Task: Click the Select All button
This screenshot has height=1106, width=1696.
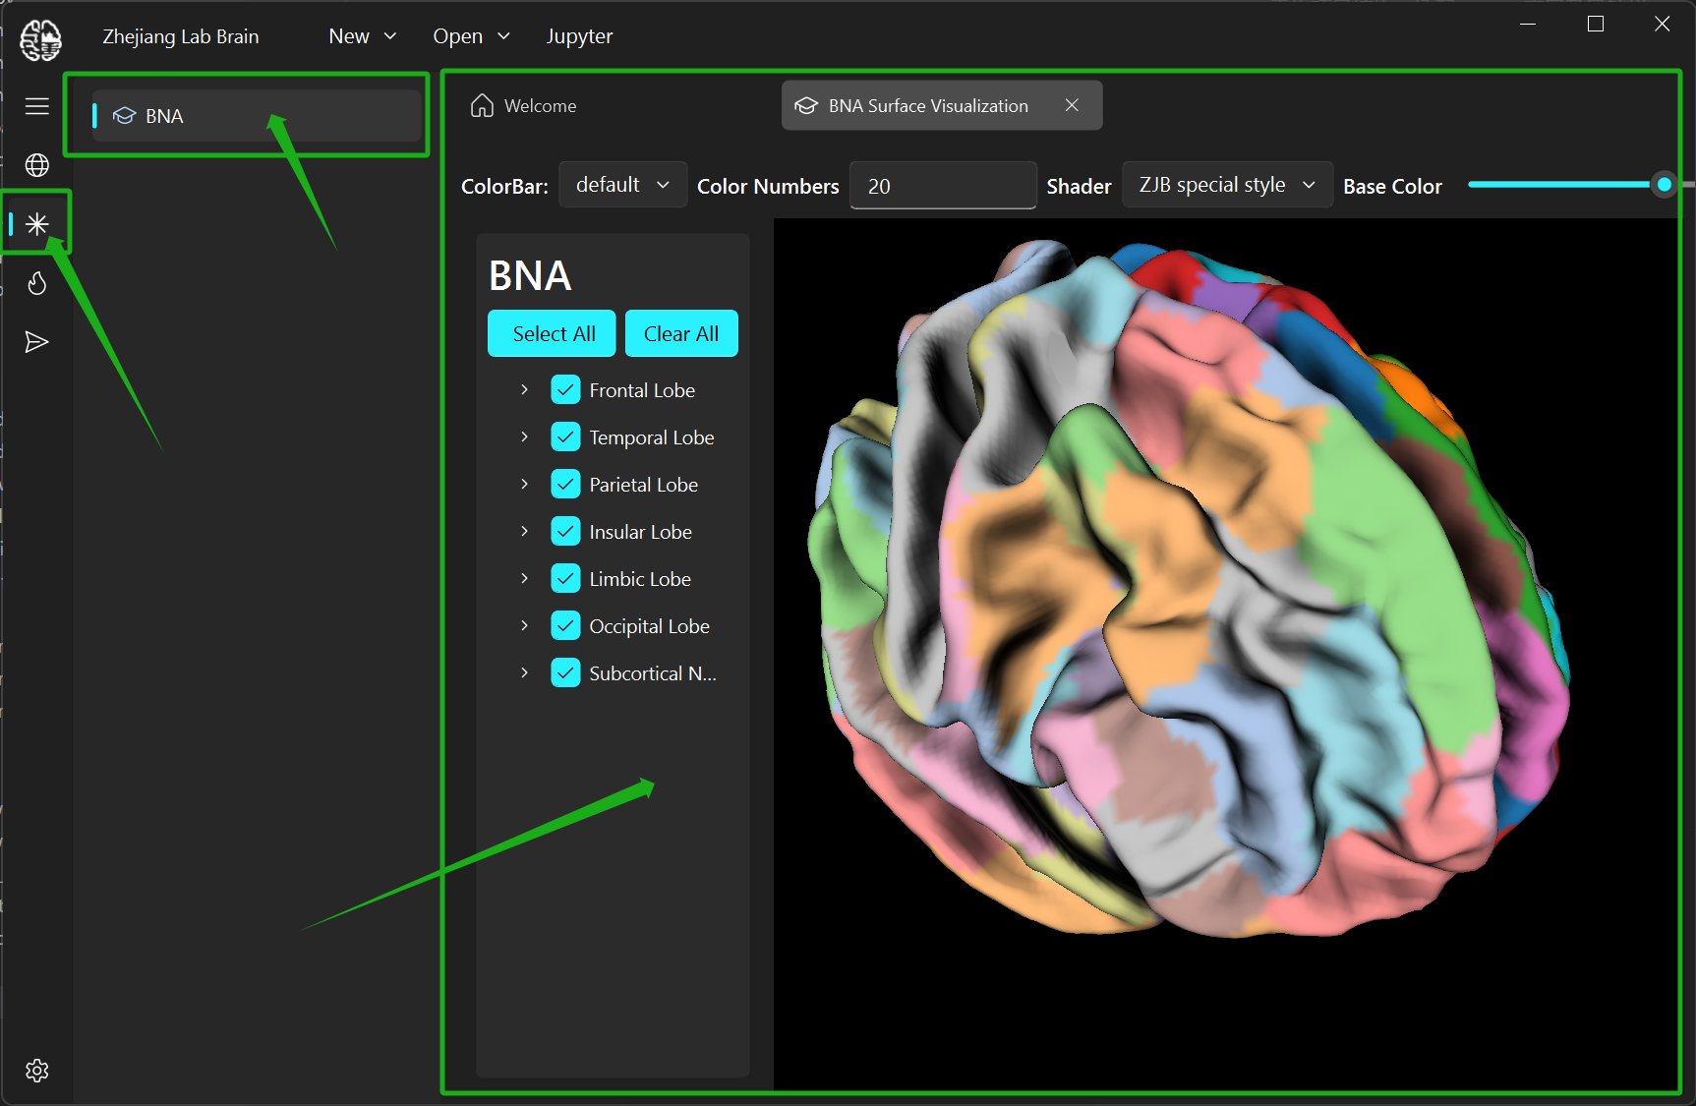Action: [553, 333]
